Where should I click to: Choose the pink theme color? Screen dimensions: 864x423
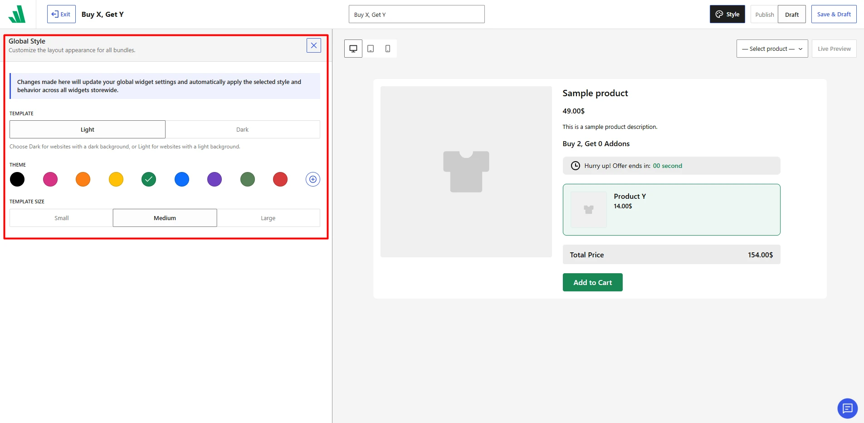[x=50, y=179]
